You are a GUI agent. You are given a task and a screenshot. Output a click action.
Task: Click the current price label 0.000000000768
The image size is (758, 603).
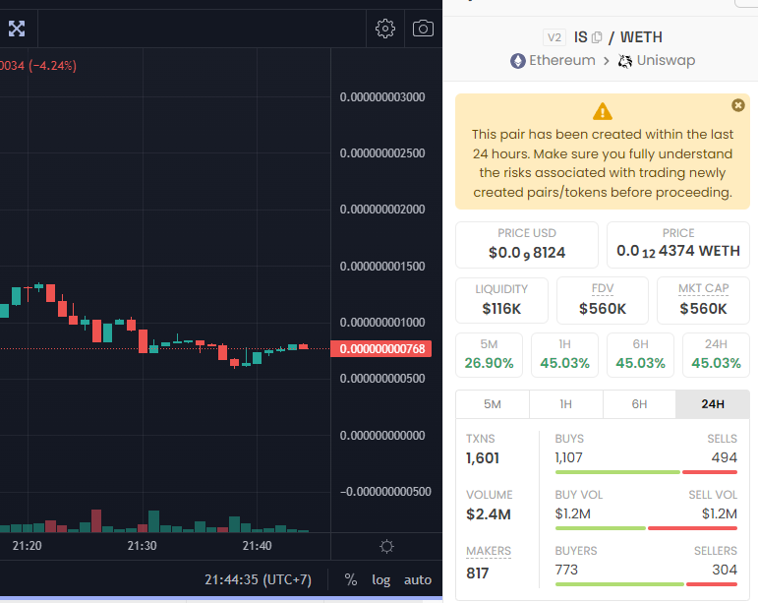click(x=381, y=349)
